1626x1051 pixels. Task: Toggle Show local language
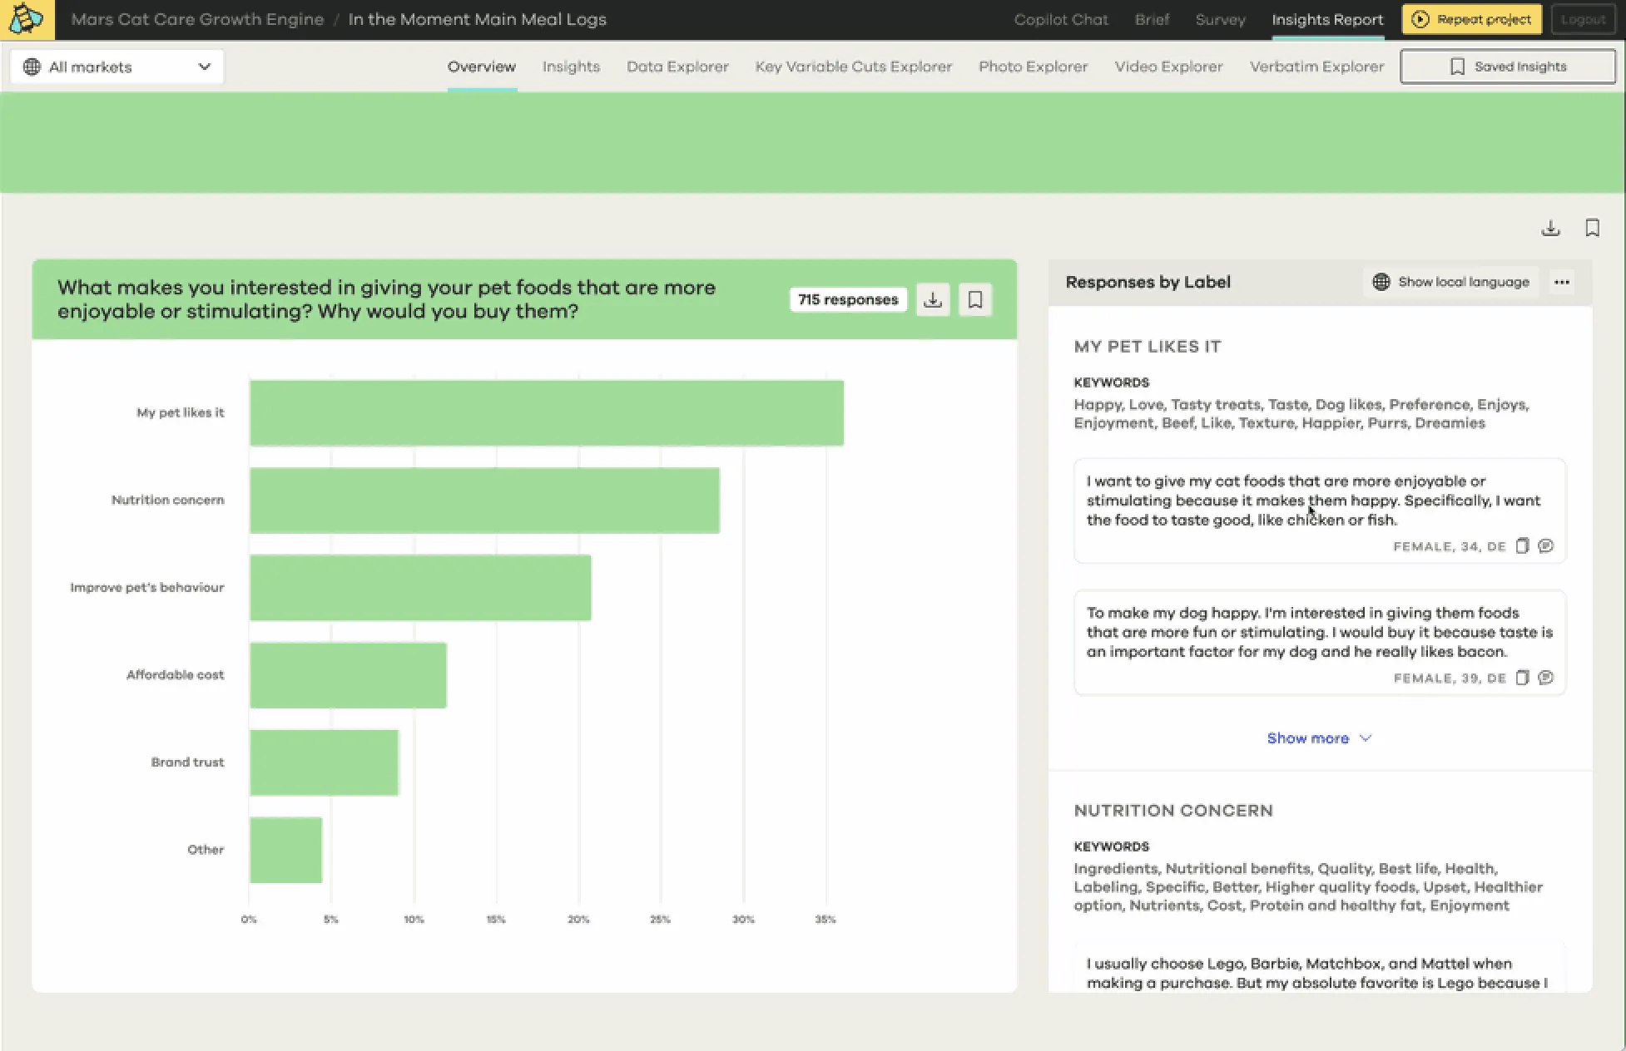(x=1451, y=282)
